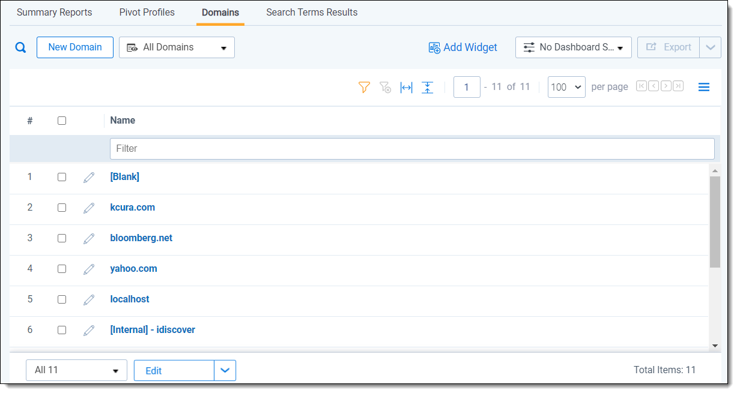
Task: Open the hamburger list options menu
Action: click(704, 88)
